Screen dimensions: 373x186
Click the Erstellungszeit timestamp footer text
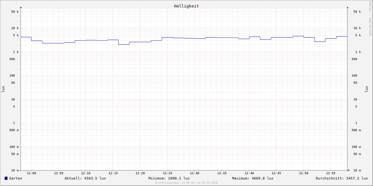tap(186, 183)
